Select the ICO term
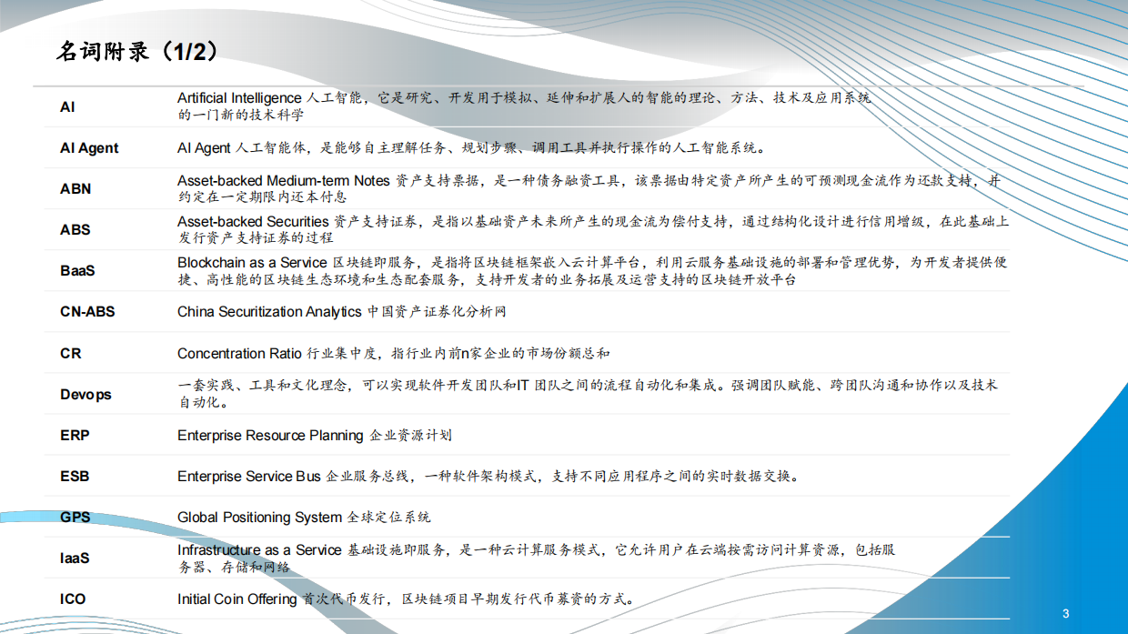The image size is (1128, 634). point(73,599)
